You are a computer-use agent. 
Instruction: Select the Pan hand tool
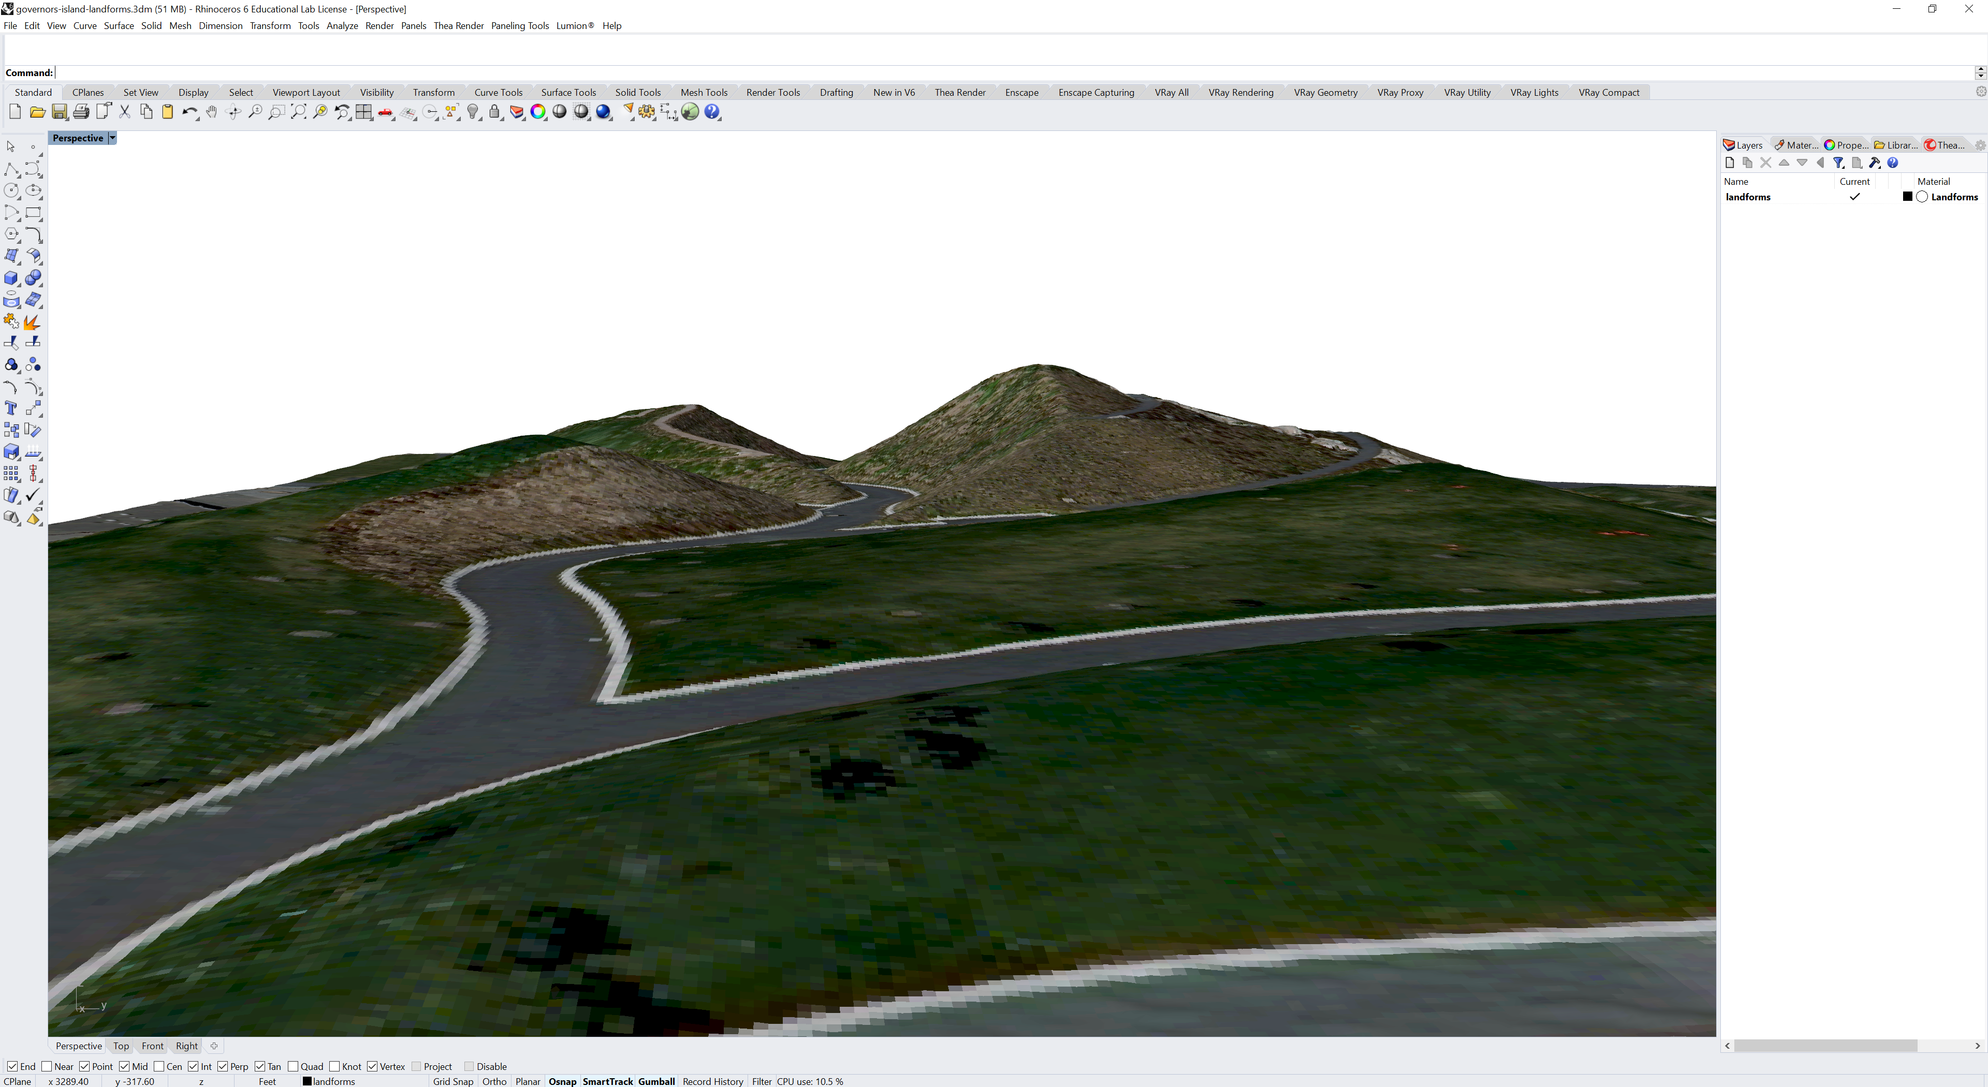click(x=211, y=112)
